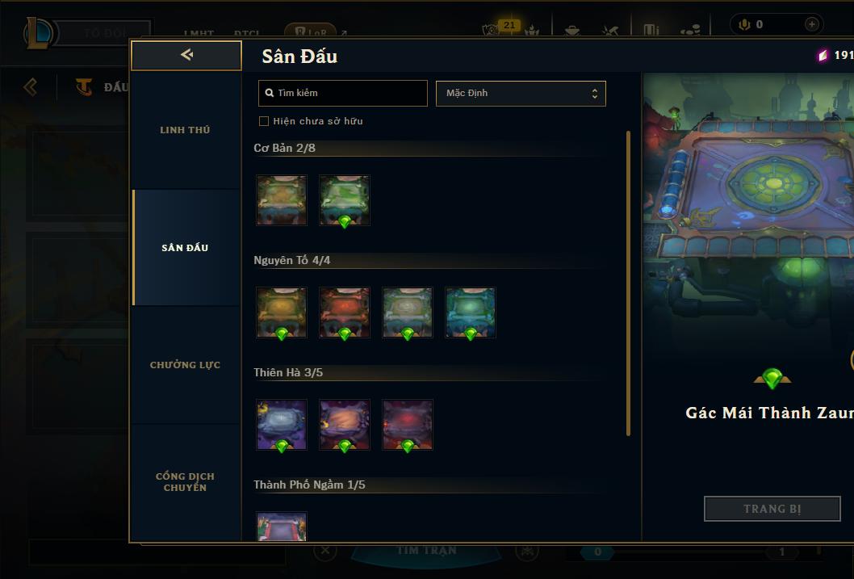Select the Sân Đấu sidebar tab
Screen dimensions: 854x579
pos(185,248)
